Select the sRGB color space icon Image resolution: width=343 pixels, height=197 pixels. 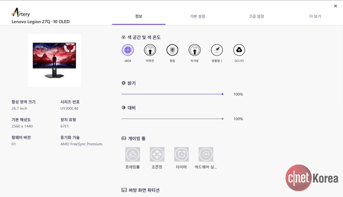click(x=128, y=50)
